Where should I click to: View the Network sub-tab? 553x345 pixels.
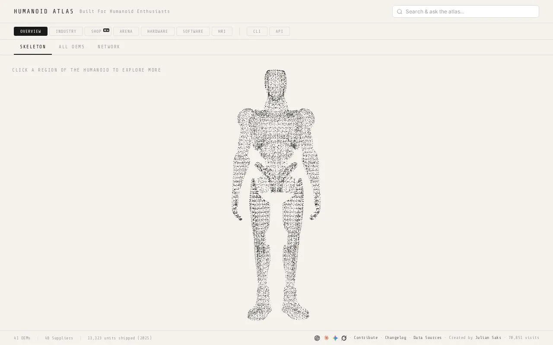109,47
